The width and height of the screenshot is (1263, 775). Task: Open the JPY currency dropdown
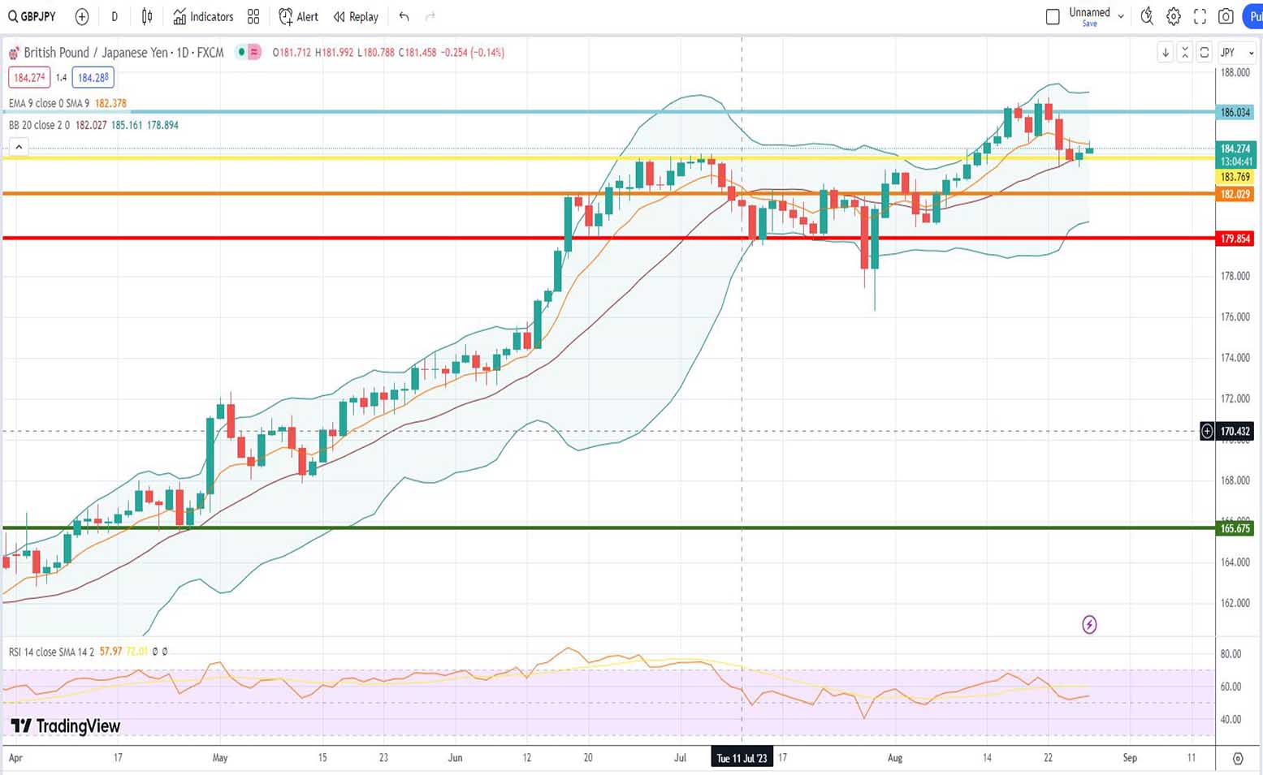pyautogui.click(x=1237, y=52)
